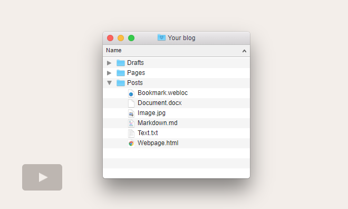
Task: Select the Drafts folder name
Action: pos(136,63)
